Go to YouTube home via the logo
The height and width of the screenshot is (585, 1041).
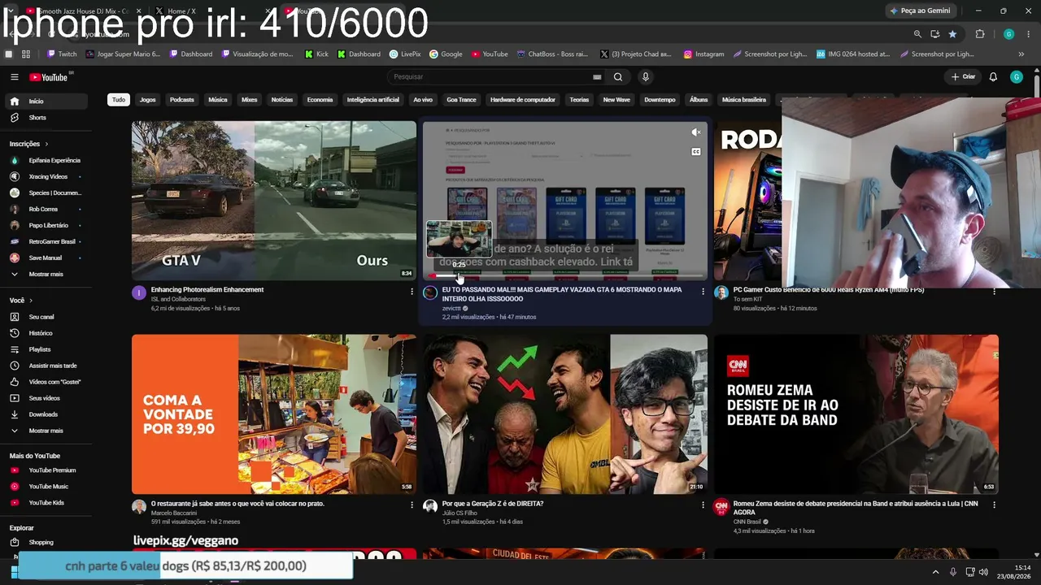click(x=49, y=77)
